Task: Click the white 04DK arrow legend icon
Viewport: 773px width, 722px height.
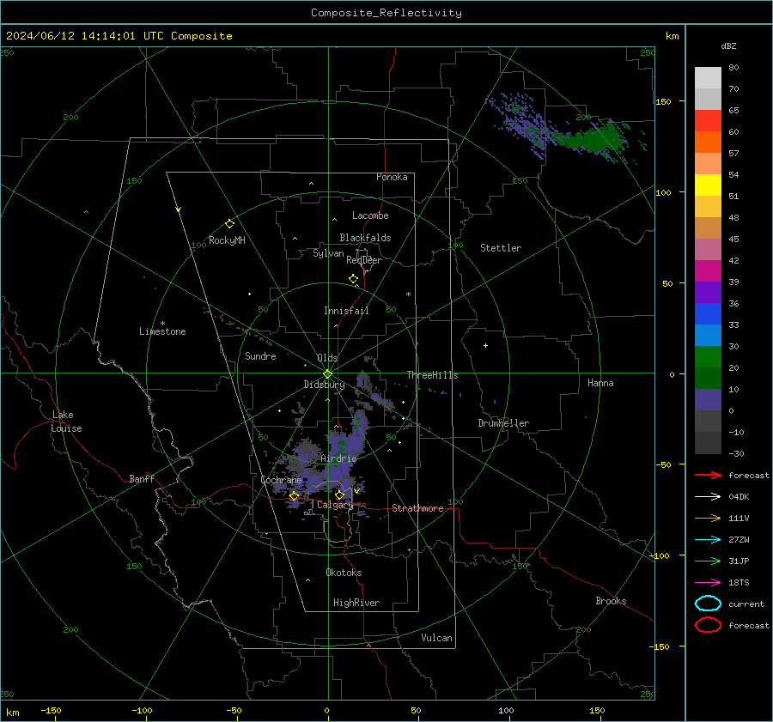Action: tap(708, 496)
